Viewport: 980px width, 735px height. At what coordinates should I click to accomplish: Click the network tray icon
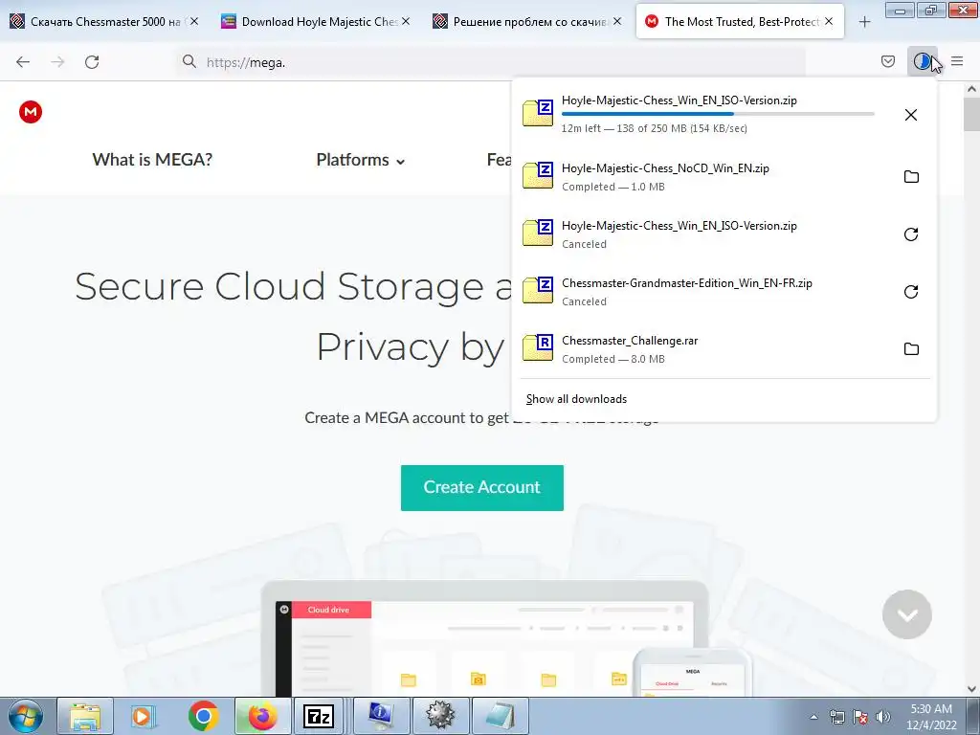(x=836, y=717)
